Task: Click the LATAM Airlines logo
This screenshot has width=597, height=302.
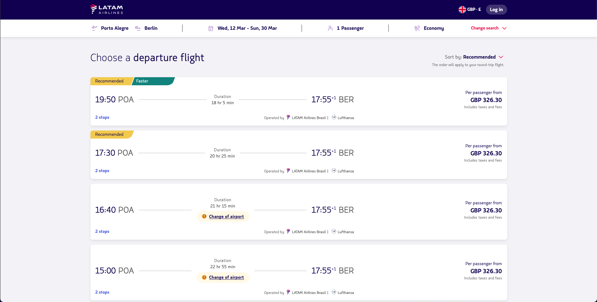Action: pos(107,9)
